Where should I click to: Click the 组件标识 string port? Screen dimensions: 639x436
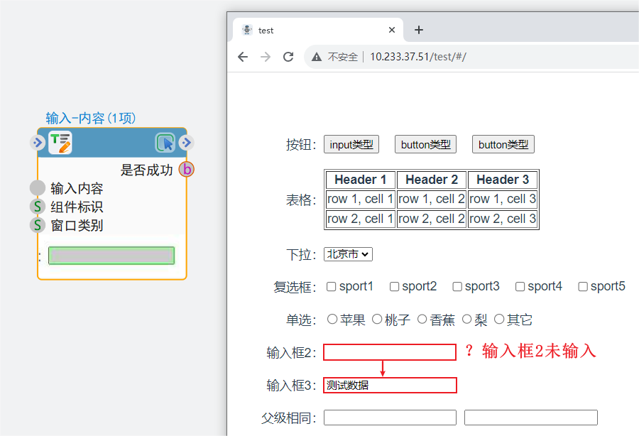click(37, 207)
